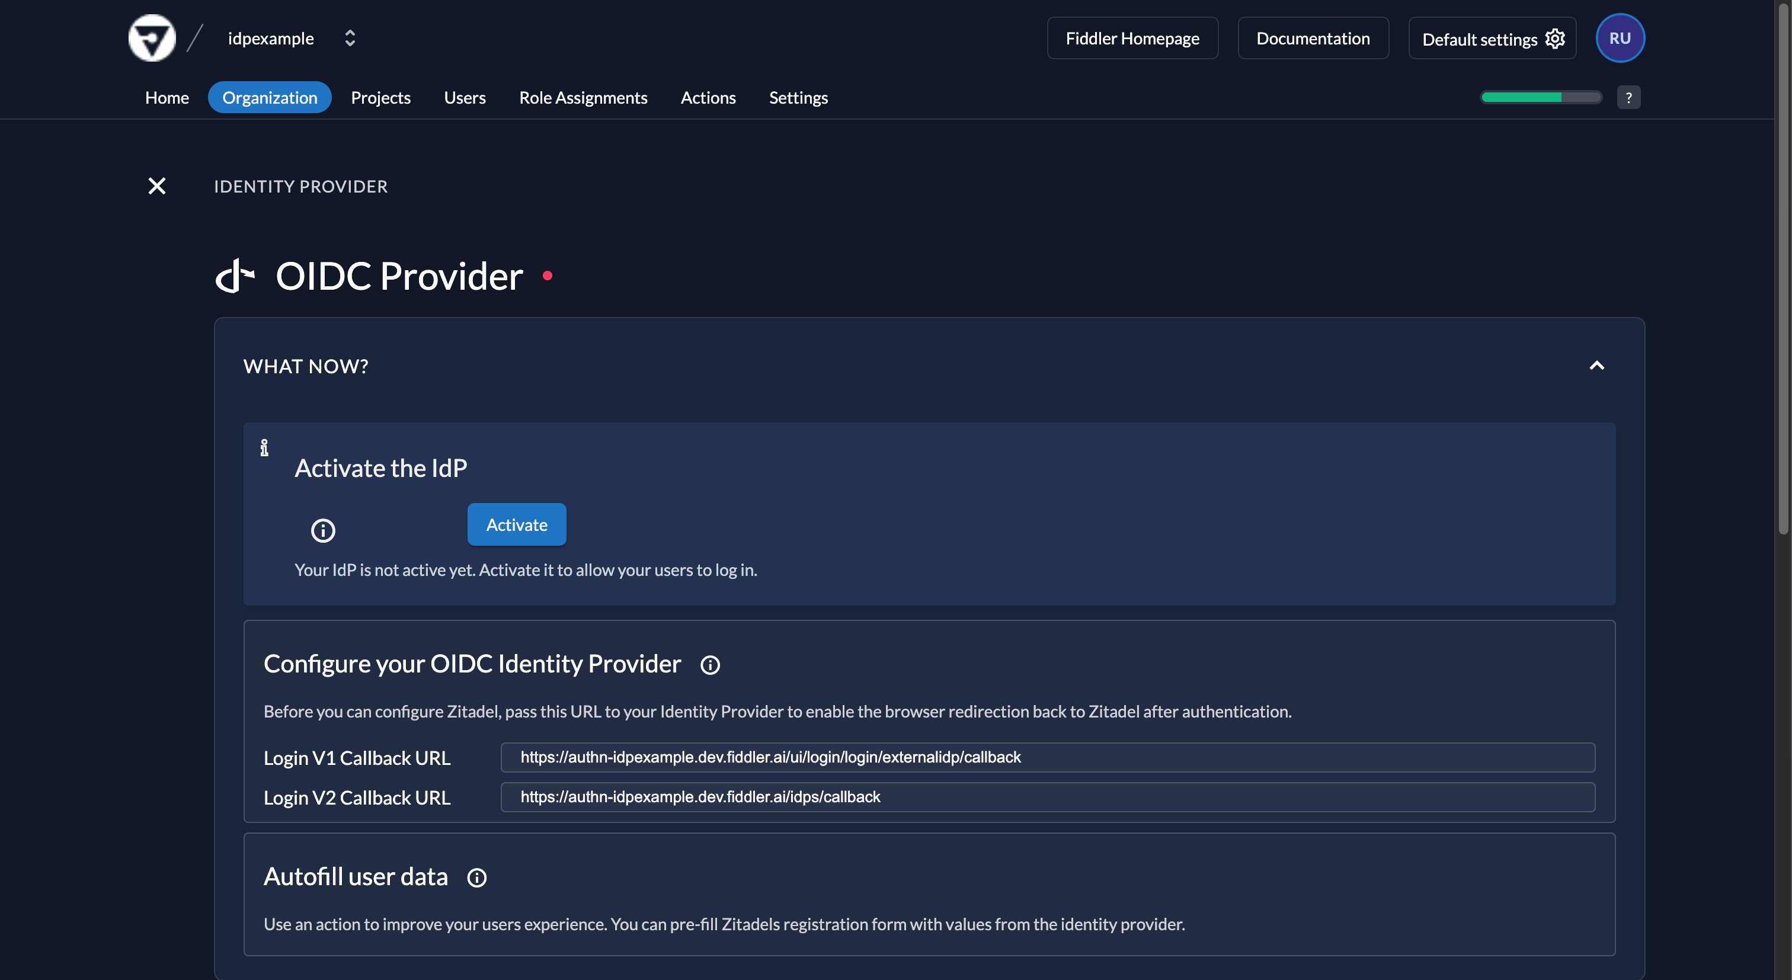Select the Organization tab
The height and width of the screenshot is (980, 1792).
(x=269, y=97)
